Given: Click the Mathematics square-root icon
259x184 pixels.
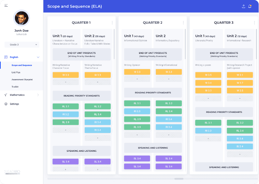Looking at the screenshot, I should point(6,95).
